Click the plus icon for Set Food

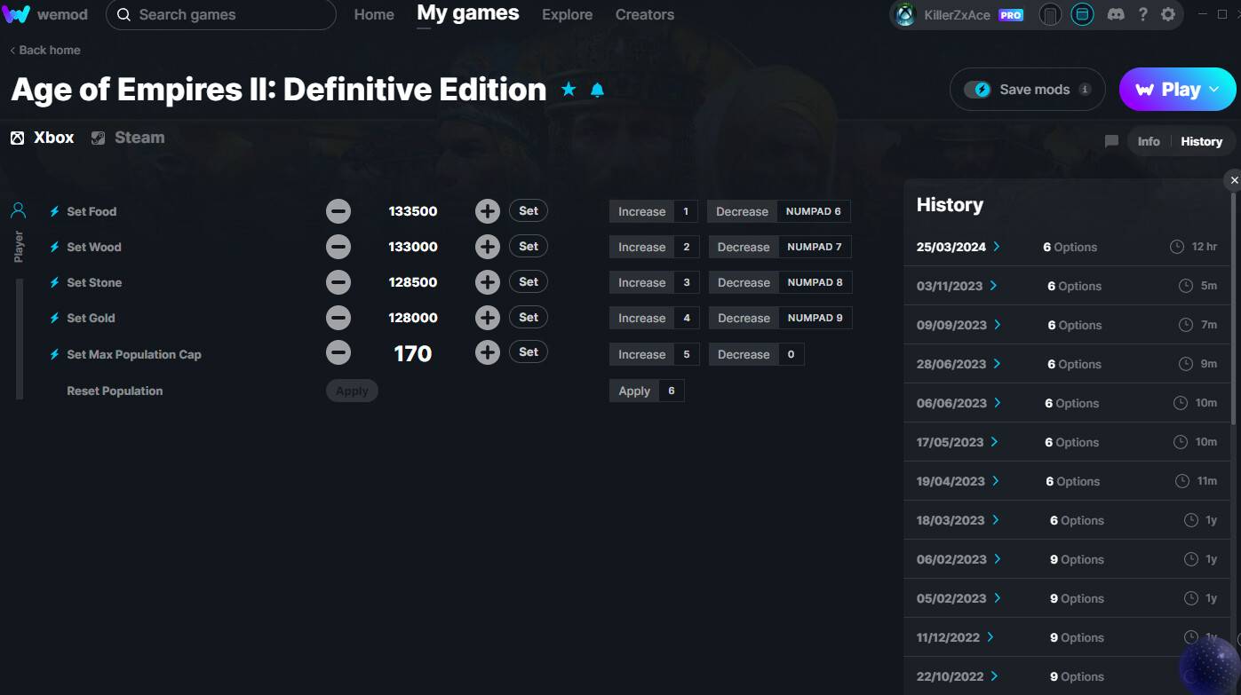tap(487, 211)
